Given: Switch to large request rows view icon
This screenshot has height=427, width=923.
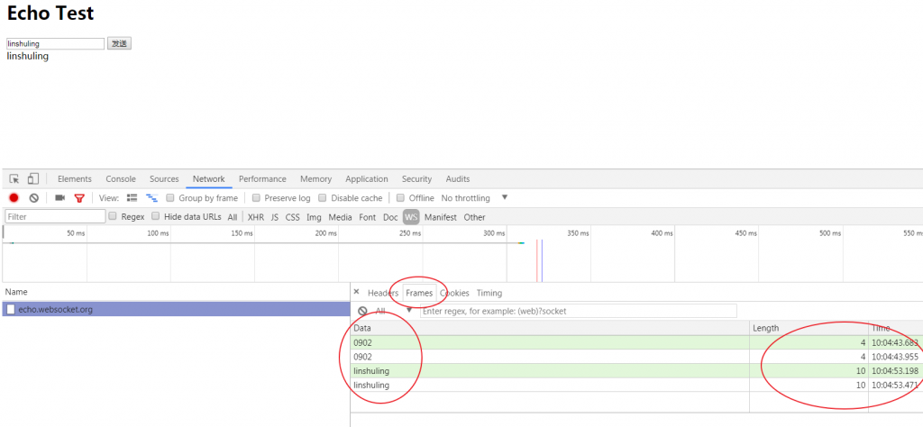Looking at the screenshot, I should 132,198.
